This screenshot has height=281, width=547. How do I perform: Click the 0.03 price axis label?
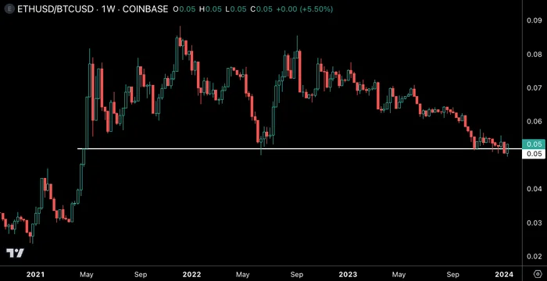(534, 222)
